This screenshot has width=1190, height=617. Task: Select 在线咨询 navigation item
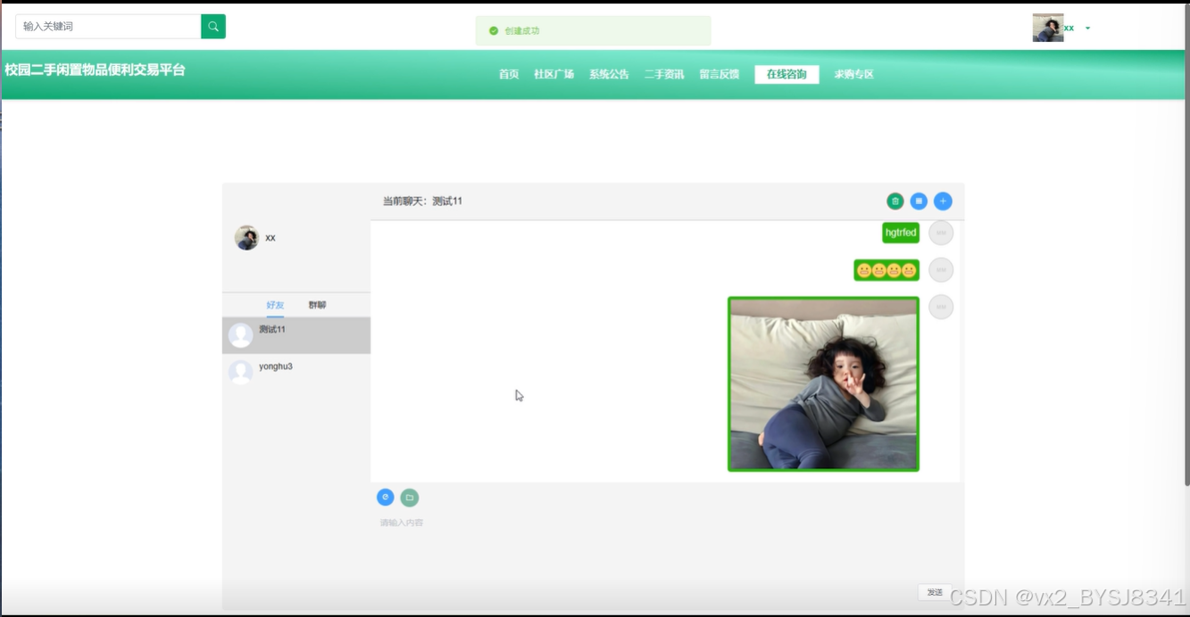click(786, 75)
